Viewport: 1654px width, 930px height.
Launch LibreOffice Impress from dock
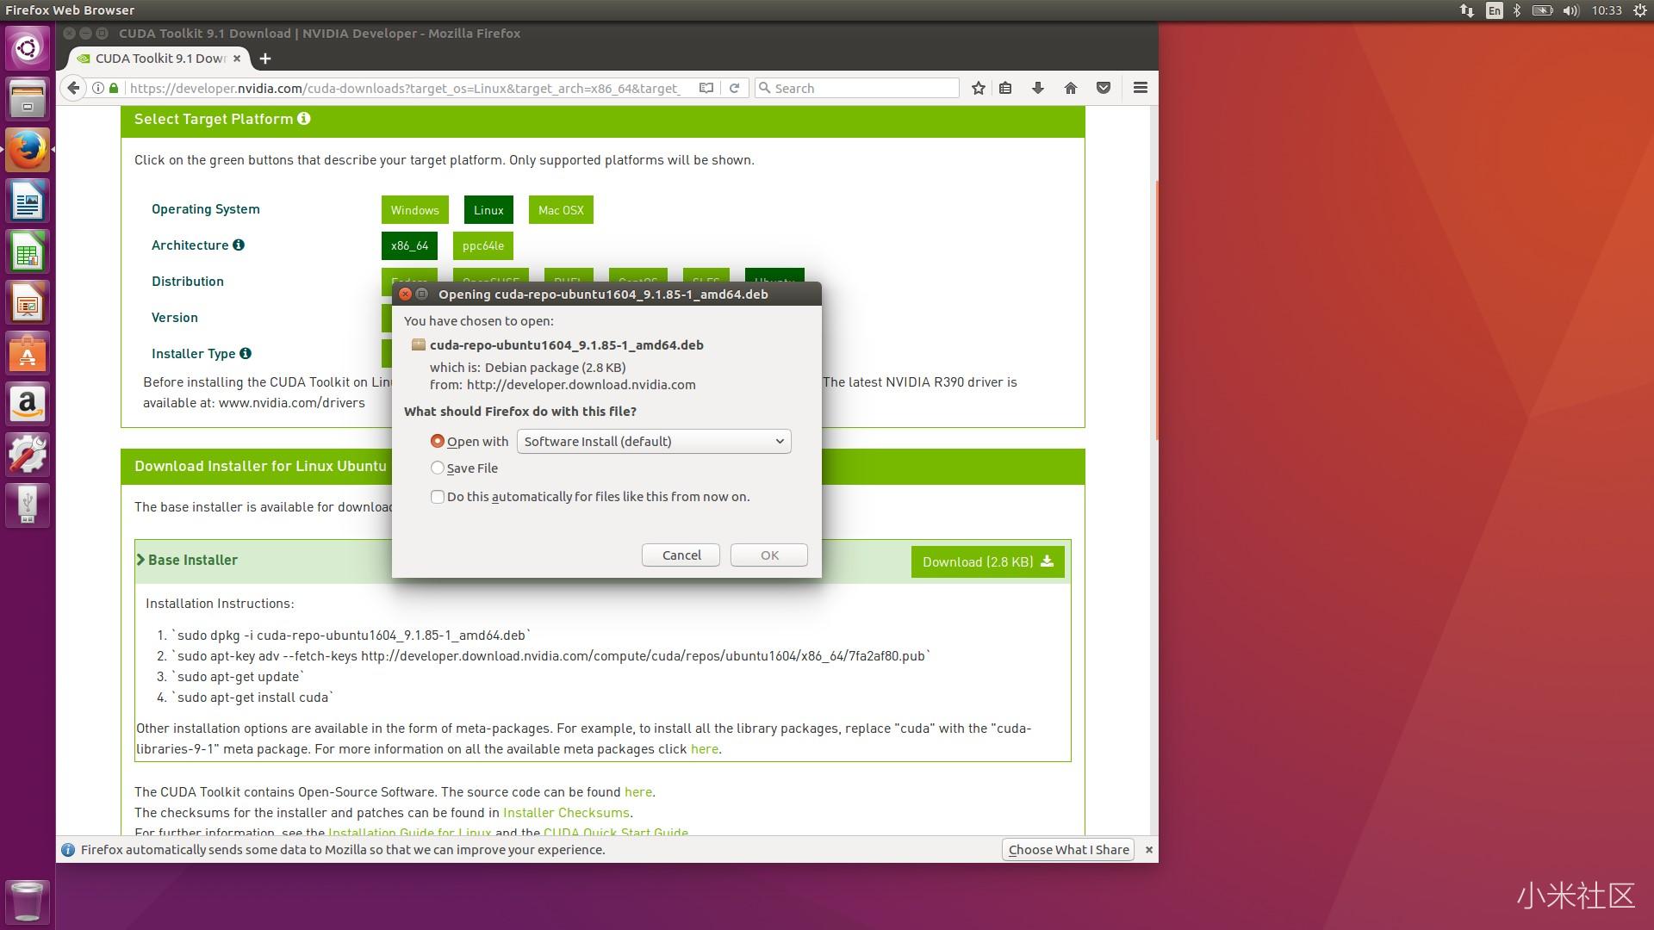click(28, 302)
